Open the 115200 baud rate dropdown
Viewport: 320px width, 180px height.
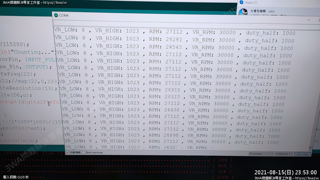pos(284,154)
